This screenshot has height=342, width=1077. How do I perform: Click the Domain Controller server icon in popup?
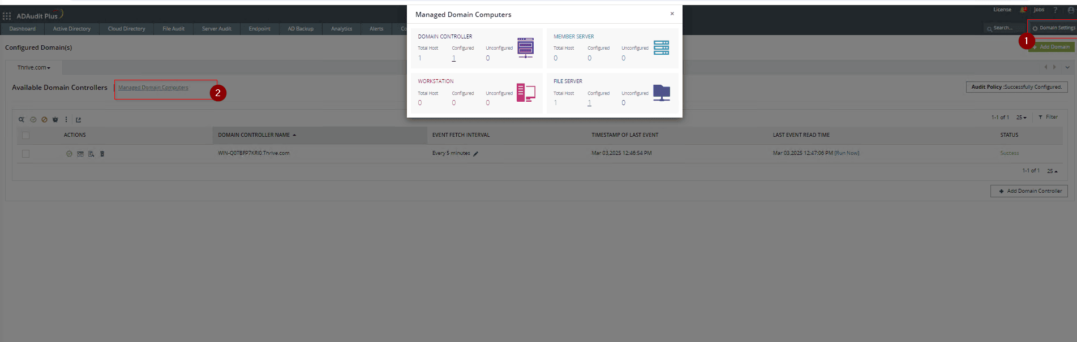[525, 48]
